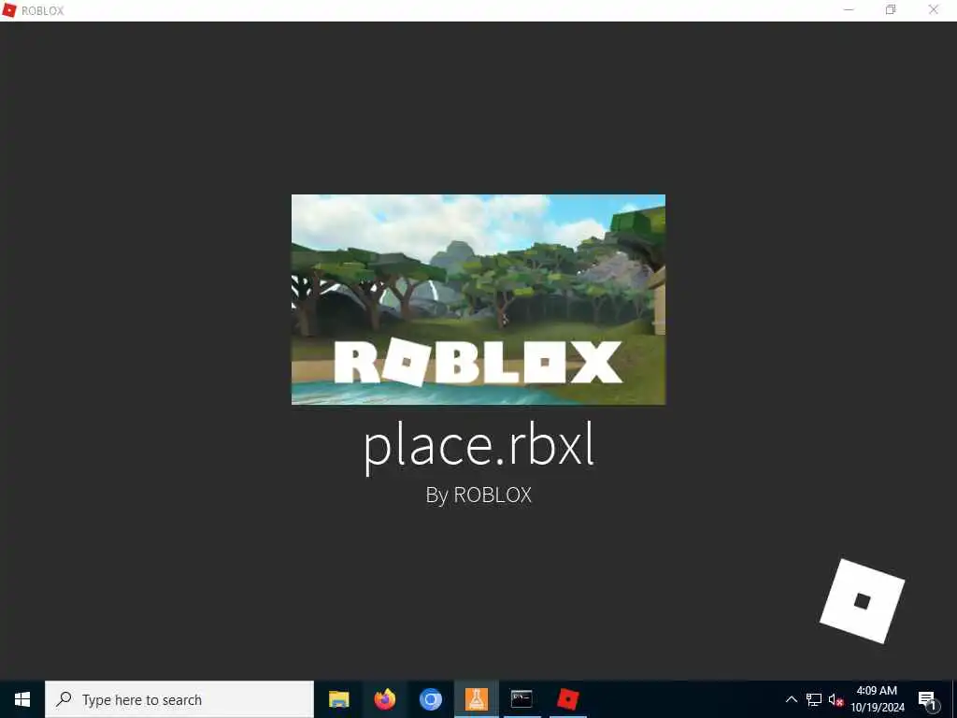Click the Roblox place thumbnail image
This screenshot has height=718, width=957.
478,299
